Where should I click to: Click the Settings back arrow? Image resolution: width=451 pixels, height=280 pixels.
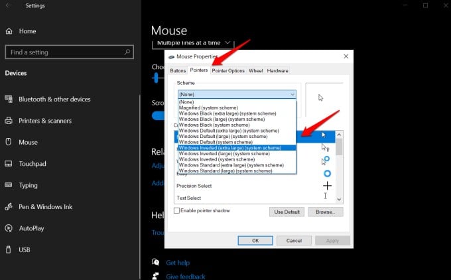point(8,5)
